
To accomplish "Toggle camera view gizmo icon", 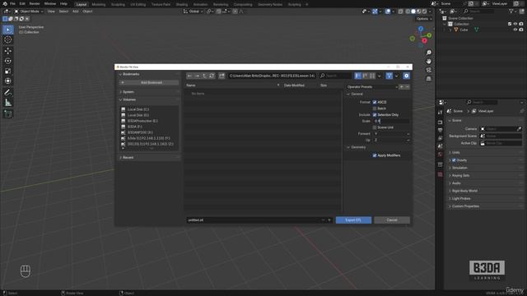I will coord(428,70).
